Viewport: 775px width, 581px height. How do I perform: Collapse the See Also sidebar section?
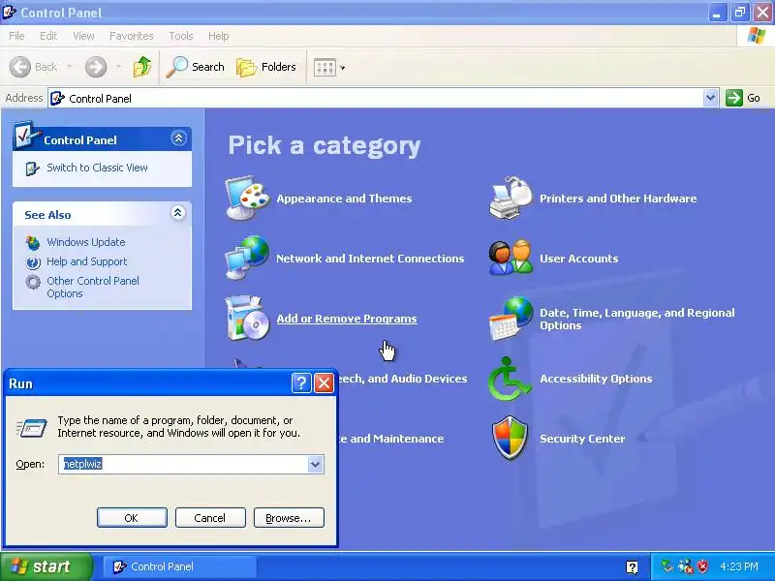click(178, 213)
